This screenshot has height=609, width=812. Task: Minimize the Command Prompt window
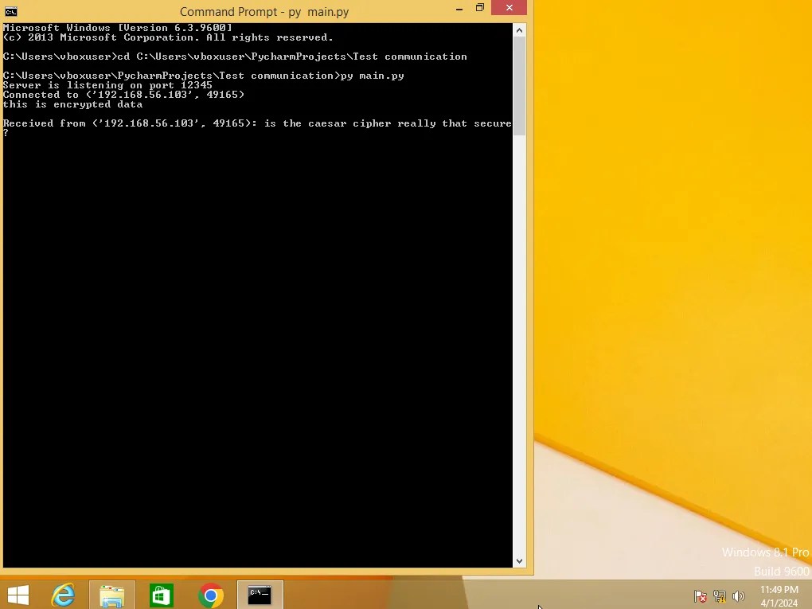coord(459,9)
